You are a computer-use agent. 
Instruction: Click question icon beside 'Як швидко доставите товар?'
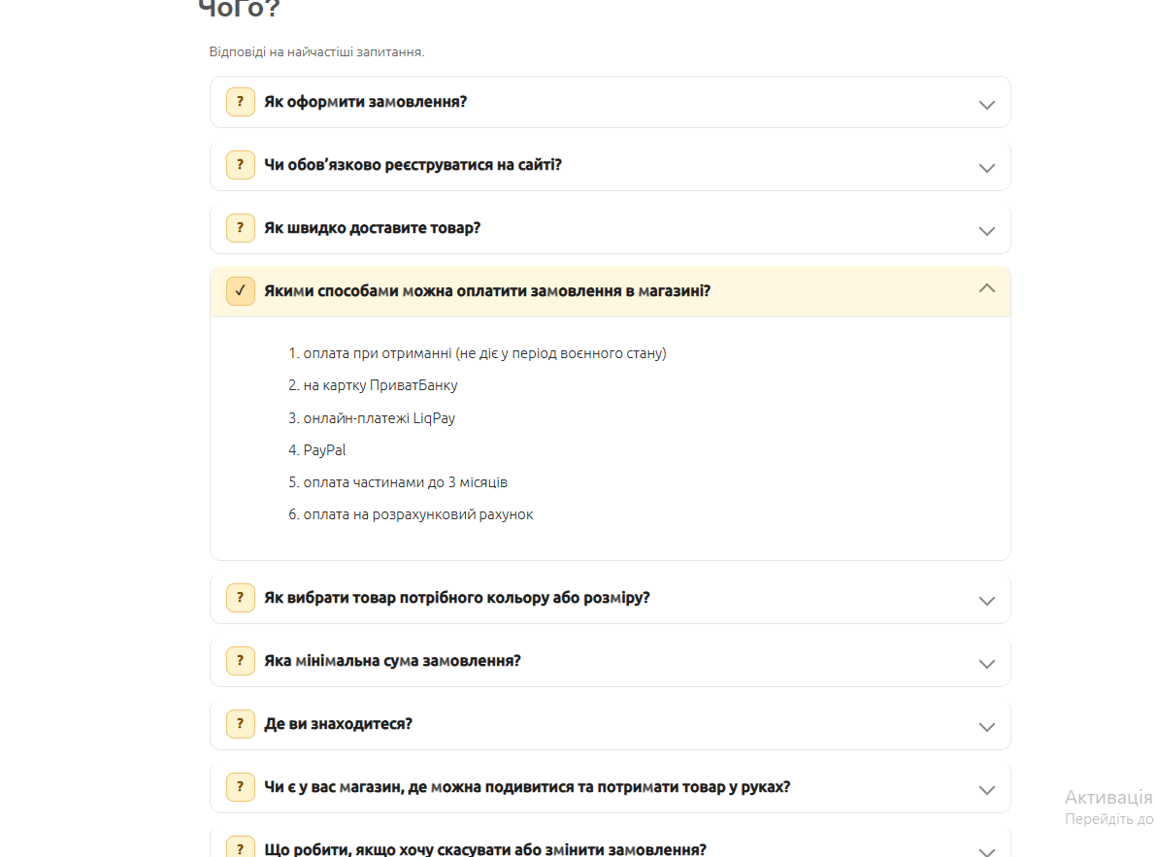coord(241,228)
